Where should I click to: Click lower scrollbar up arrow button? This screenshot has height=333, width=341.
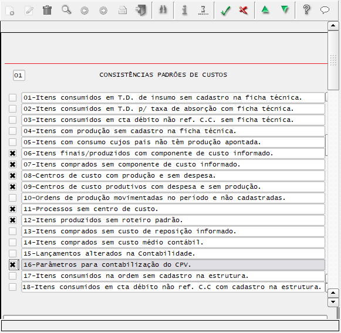[333, 293]
